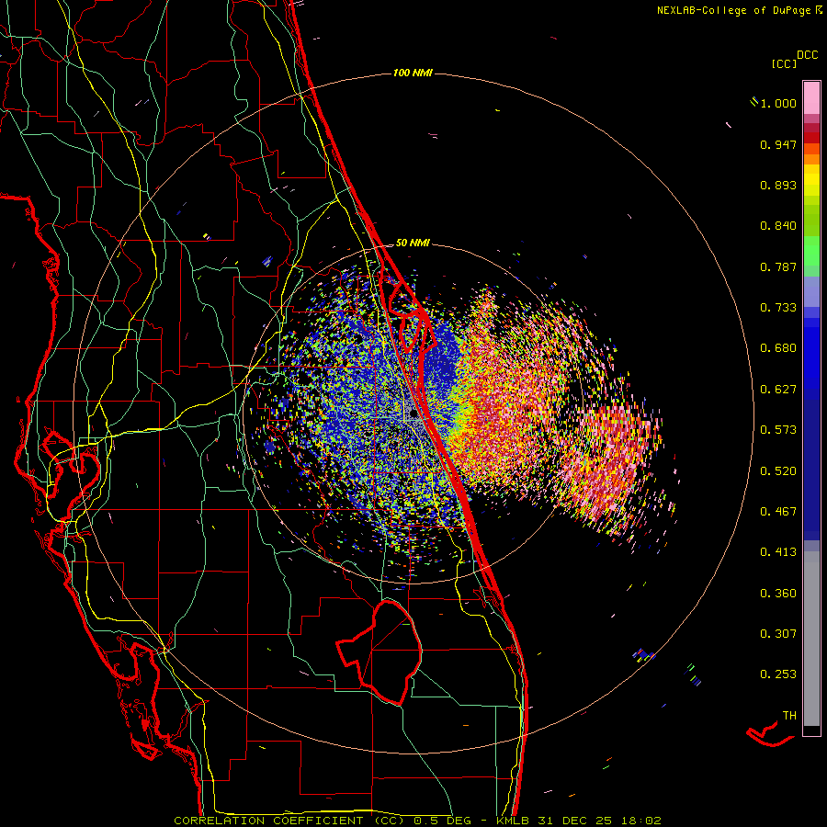827x827 pixels.
Task: Select the 0.413 legend value
Action: pyautogui.click(x=778, y=552)
